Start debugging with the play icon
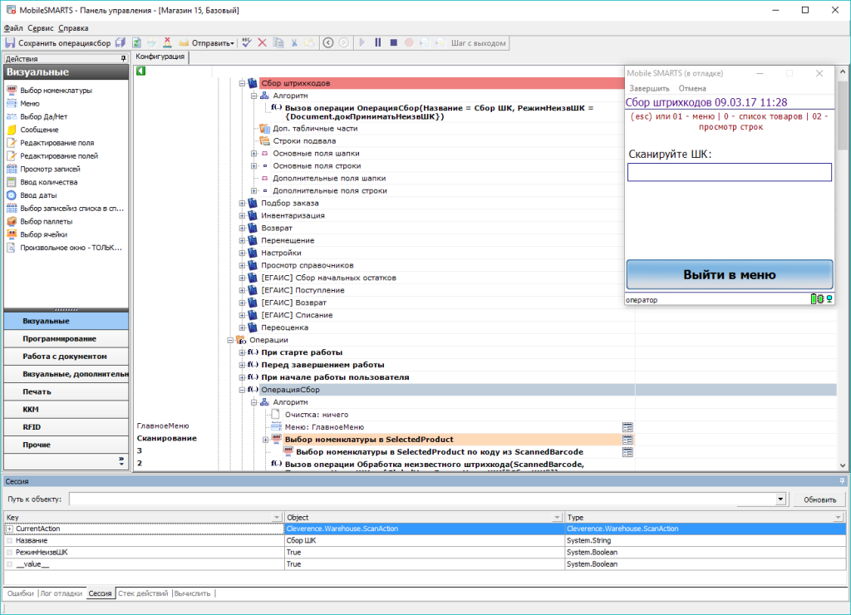The image size is (851, 615). (x=362, y=43)
